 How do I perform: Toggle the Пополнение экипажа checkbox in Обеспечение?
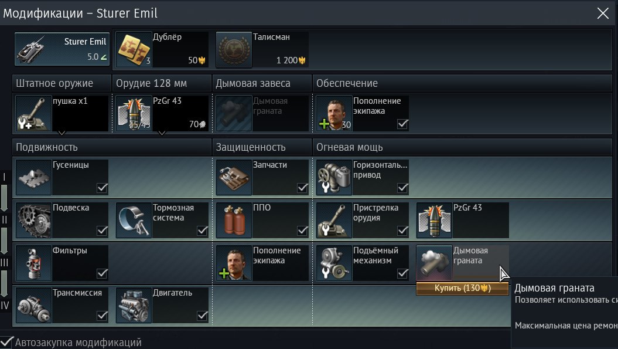tap(402, 124)
